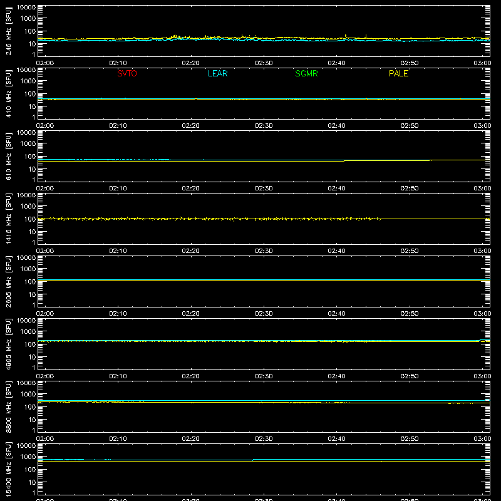Click the 100 y-tick on the 610 MHz plot

pyautogui.click(x=30, y=157)
